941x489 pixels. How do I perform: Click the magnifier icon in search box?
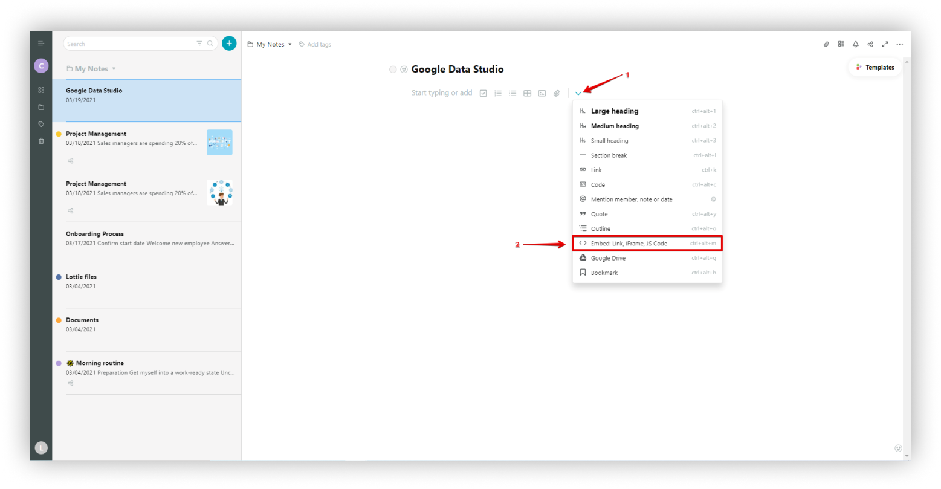(x=210, y=44)
